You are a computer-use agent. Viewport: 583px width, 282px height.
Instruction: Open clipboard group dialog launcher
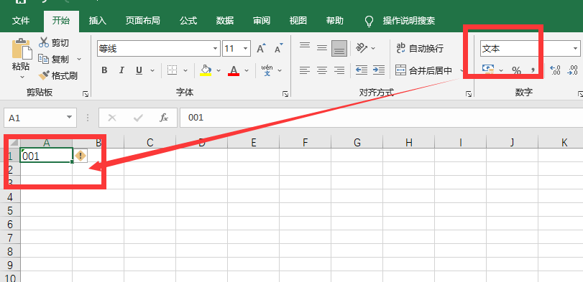(x=86, y=95)
